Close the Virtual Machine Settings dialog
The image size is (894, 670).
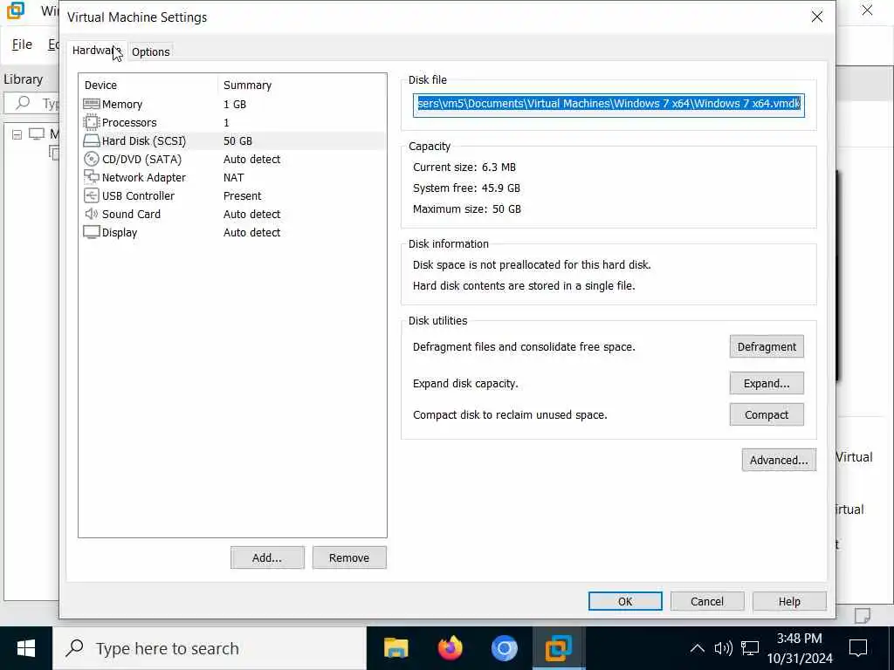click(817, 17)
